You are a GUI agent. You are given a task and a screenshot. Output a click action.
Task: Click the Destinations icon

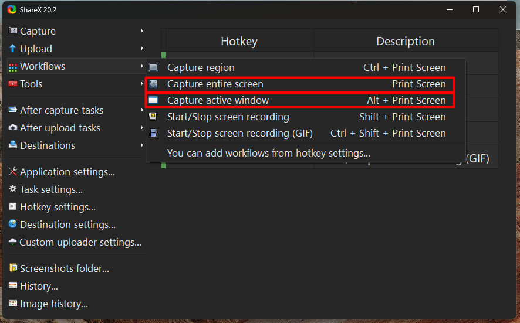[x=12, y=145]
